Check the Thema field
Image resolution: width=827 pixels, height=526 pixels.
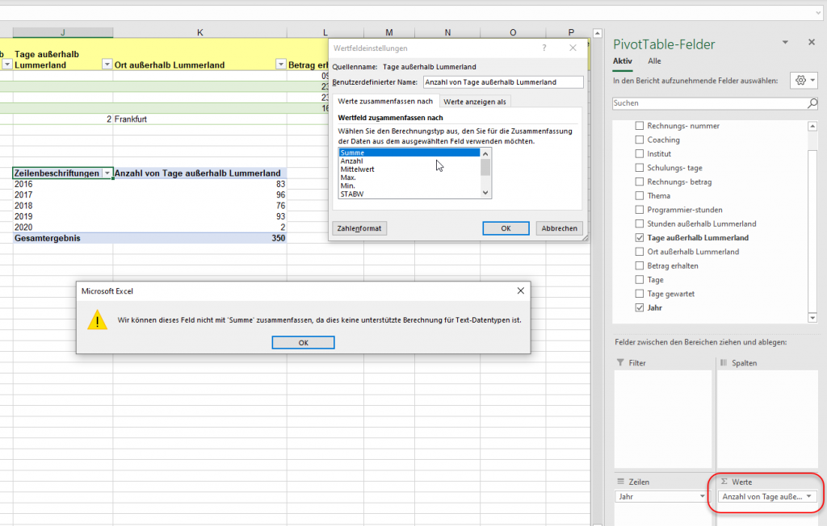tap(640, 195)
